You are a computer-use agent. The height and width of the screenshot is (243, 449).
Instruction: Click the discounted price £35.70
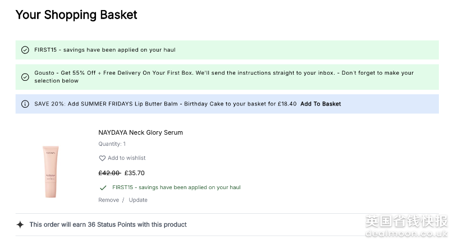coord(134,173)
